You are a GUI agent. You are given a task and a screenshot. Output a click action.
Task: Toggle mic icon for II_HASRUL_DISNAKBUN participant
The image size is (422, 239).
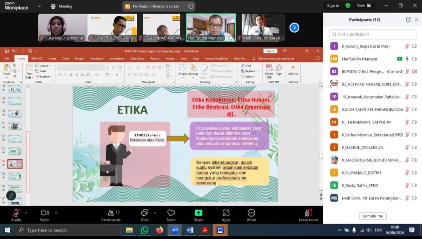click(407, 148)
